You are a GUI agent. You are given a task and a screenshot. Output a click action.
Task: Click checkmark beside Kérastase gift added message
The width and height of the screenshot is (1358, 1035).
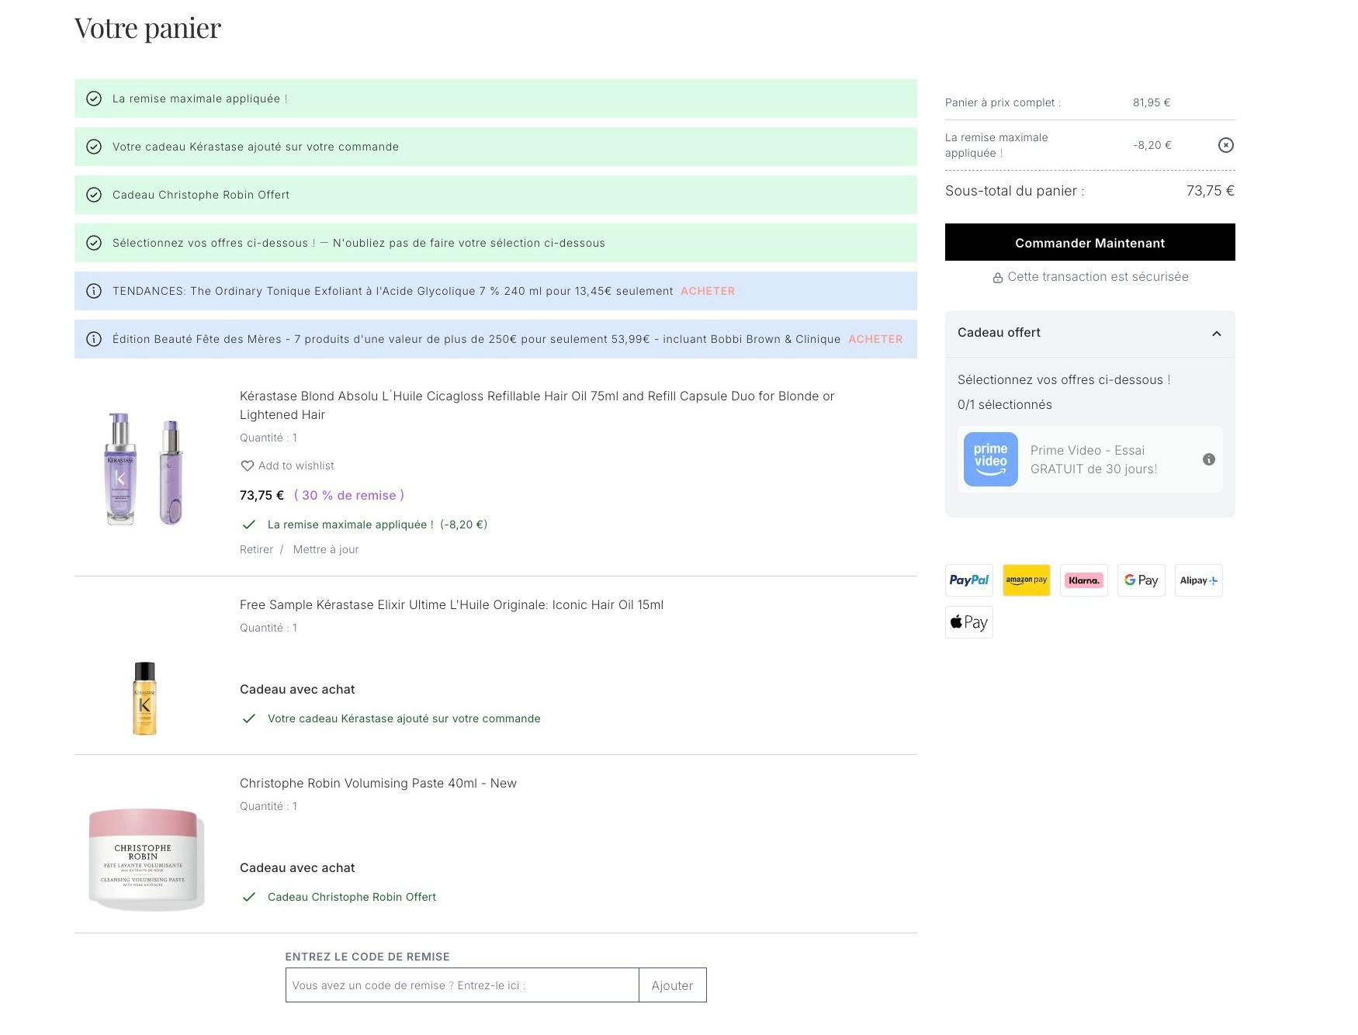249,718
